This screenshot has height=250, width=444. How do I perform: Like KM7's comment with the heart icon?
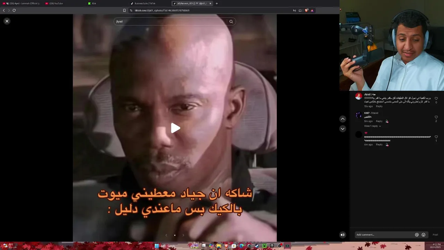[436, 117]
